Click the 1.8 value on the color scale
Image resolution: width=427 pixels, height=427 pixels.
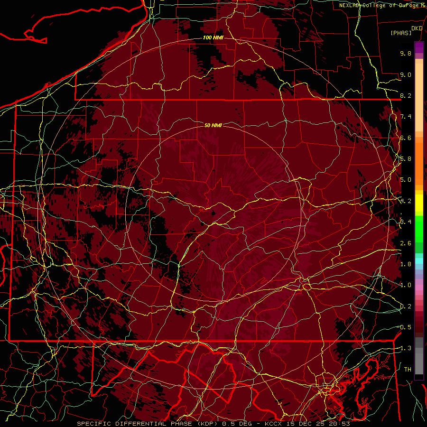[406, 264]
